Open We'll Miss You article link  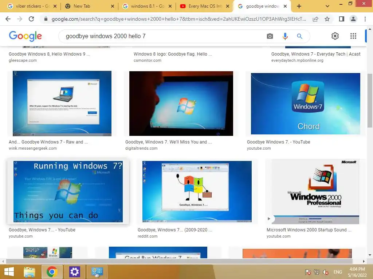(x=169, y=142)
